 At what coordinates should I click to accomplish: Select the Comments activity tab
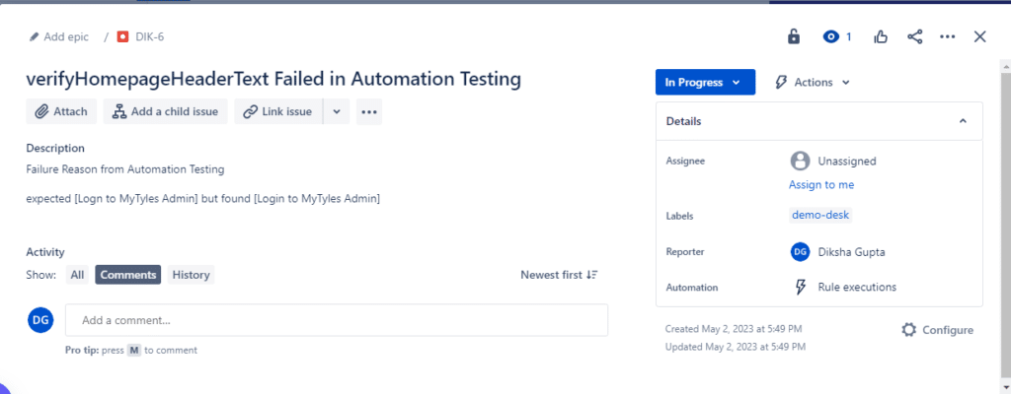(128, 275)
